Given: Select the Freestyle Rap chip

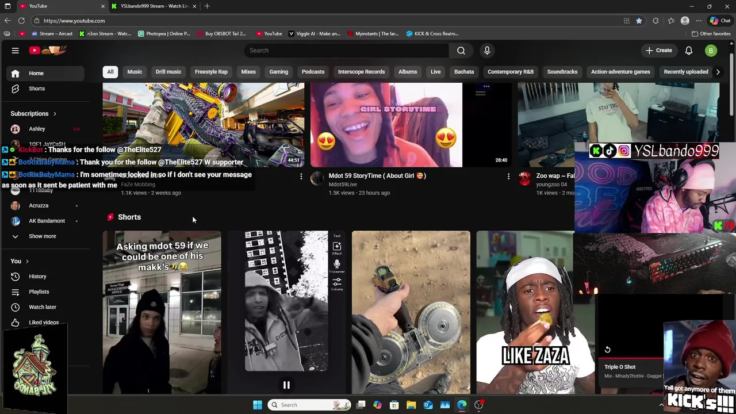Looking at the screenshot, I should [211, 72].
